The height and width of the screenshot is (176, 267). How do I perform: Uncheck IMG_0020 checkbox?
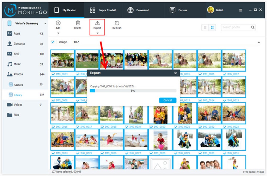tap(151, 127)
